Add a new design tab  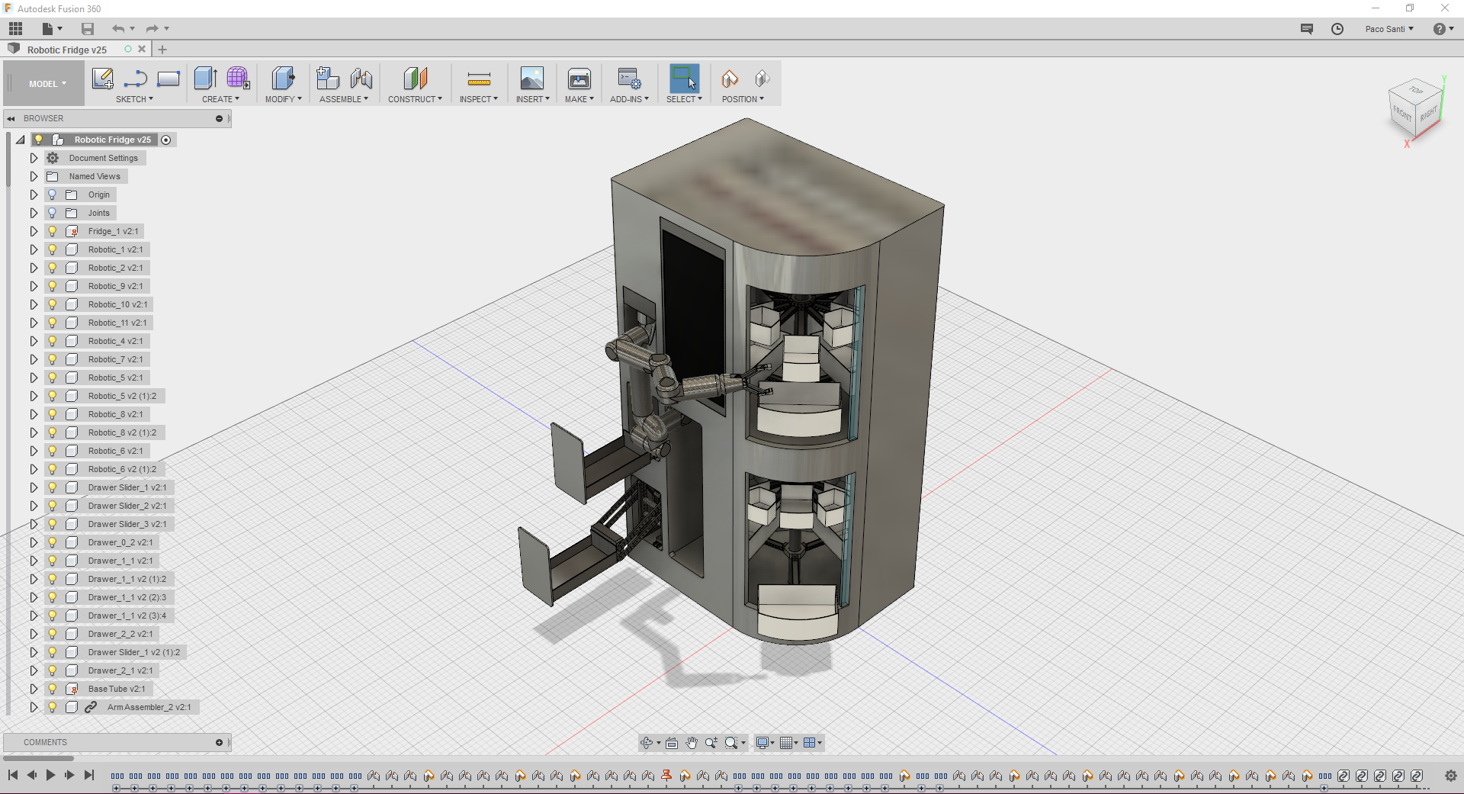click(x=162, y=50)
